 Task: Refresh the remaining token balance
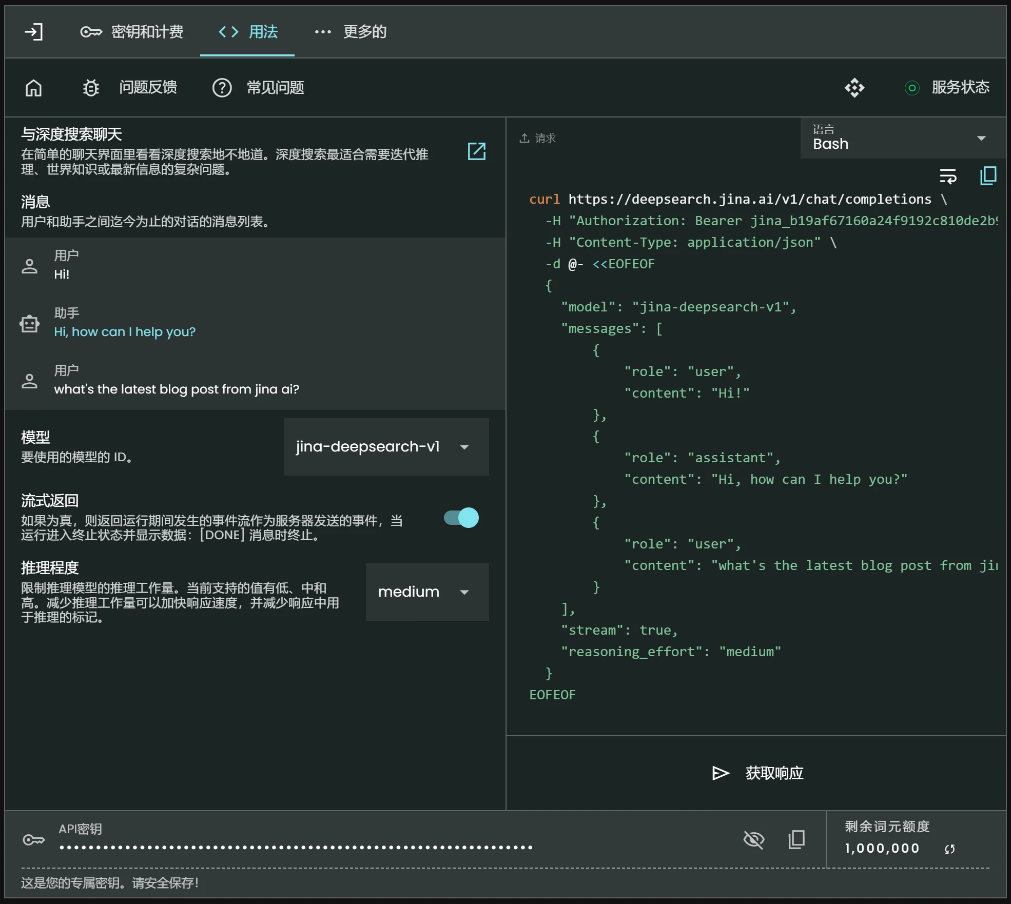[949, 849]
